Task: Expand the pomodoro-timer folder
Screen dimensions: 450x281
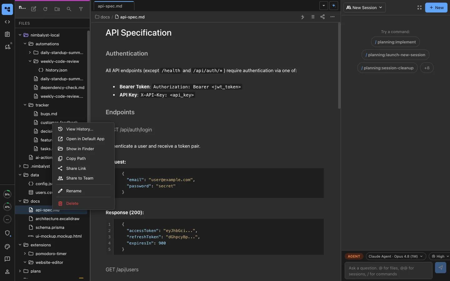Action: pos(25,254)
